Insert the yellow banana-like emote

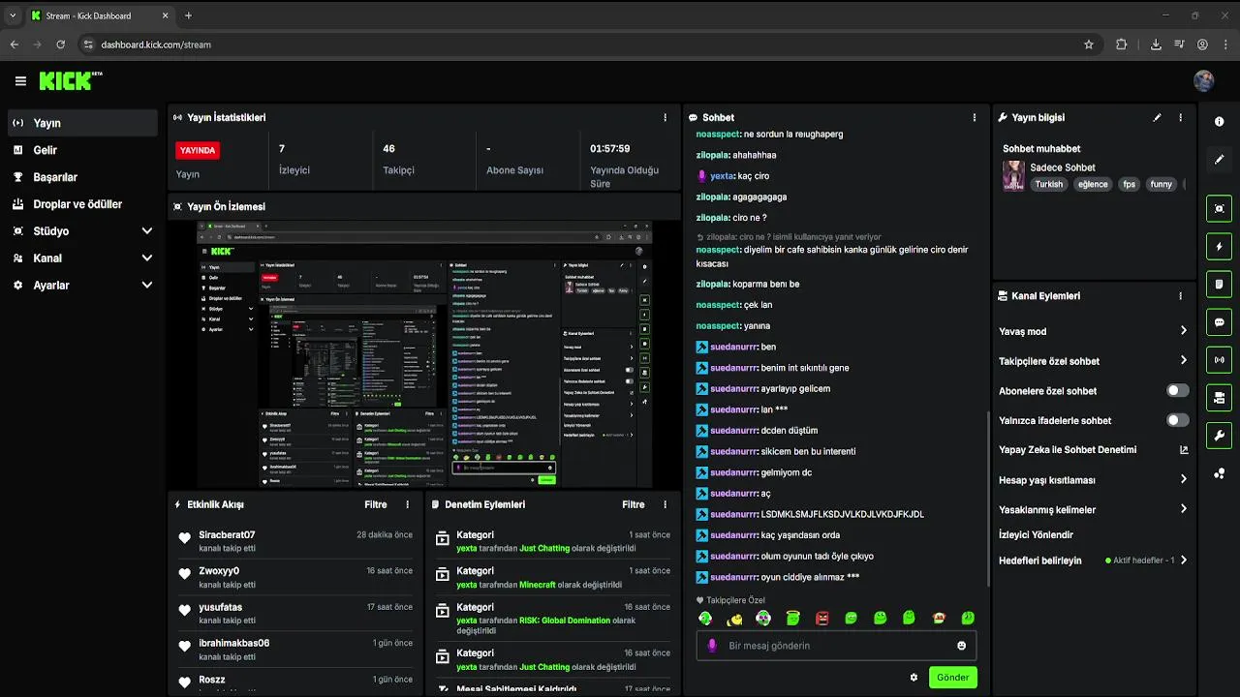click(735, 618)
